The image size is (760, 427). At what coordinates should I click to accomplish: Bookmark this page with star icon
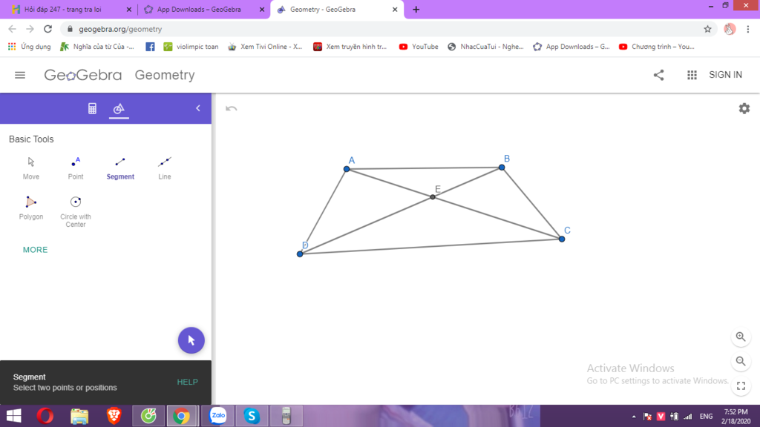[x=707, y=29]
